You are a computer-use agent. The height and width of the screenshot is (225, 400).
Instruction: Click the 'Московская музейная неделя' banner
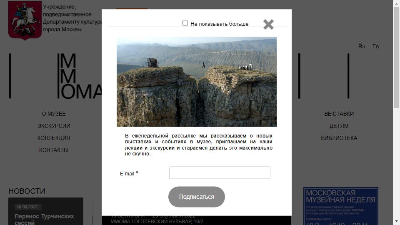click(x=341, y=206)
